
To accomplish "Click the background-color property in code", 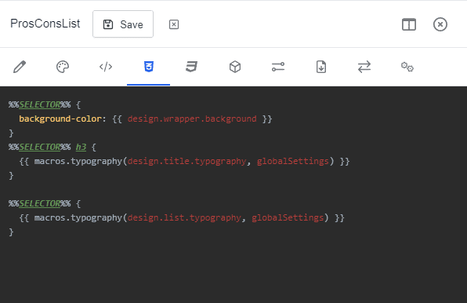I will point(60,119).
